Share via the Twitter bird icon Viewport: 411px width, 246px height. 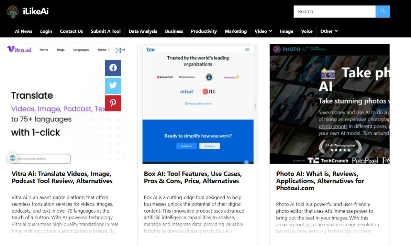(113, 85)
